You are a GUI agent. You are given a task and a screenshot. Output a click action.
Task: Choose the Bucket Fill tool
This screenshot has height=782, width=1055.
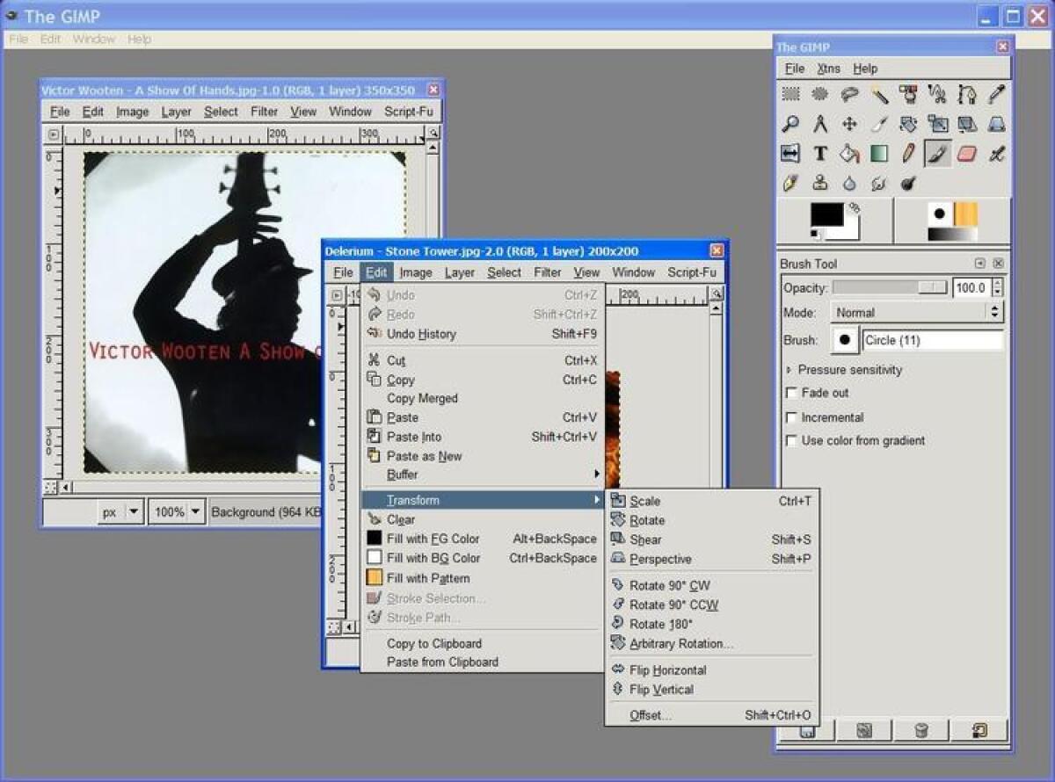tap(848, 154)
